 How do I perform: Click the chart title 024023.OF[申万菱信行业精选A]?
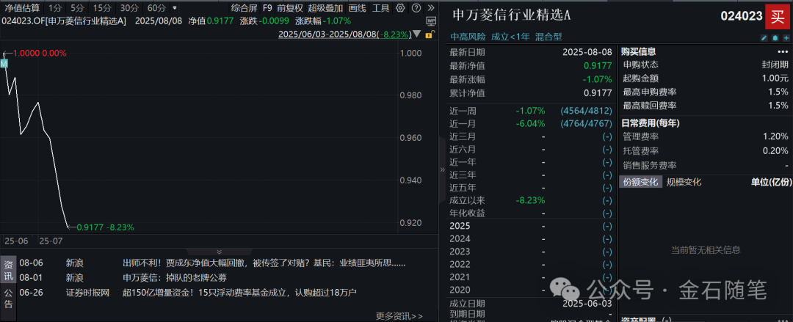pos(65,21)
